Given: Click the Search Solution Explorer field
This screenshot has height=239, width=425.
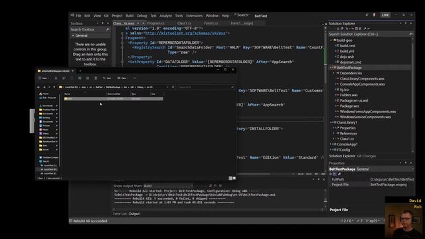Looking at the screenshot, I should pos(371,34).
